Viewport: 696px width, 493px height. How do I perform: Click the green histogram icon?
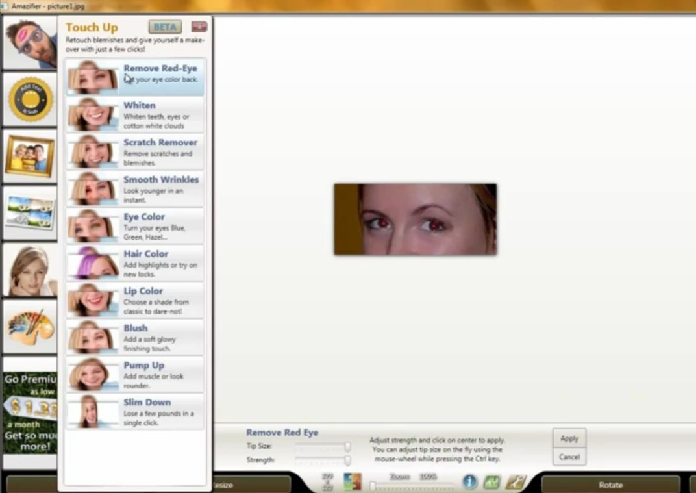(492, 482)
